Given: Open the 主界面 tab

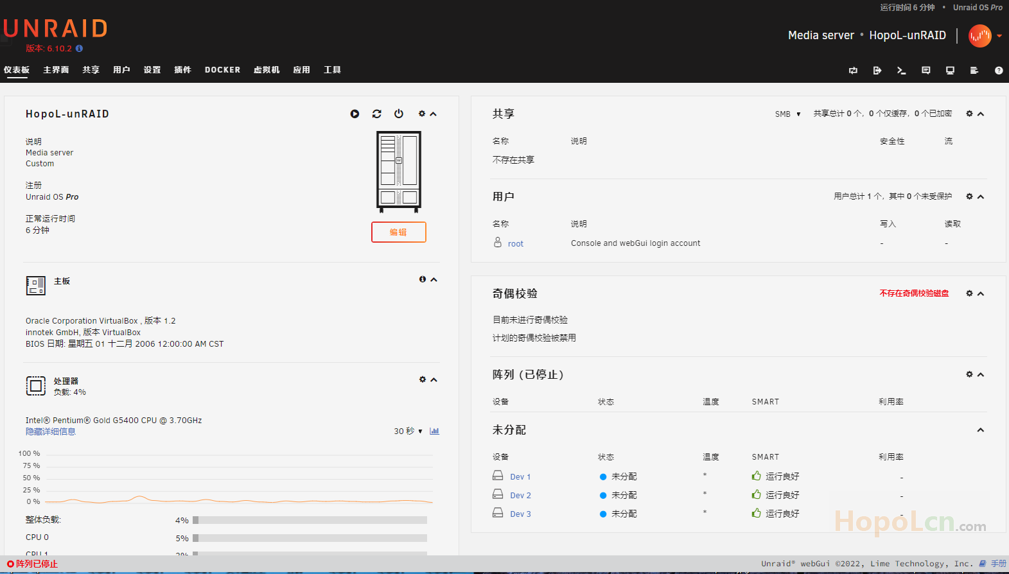Looking at the screenshot, I should 56,70.
